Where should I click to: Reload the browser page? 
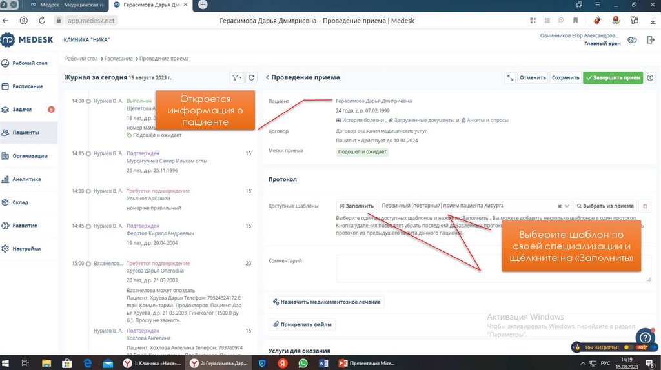click(x=42, y=20)
